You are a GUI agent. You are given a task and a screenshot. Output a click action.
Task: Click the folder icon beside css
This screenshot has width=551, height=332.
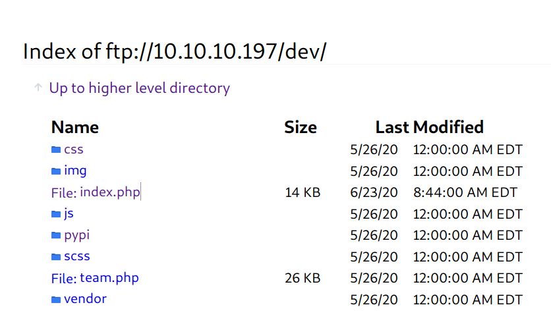click(x=56, y=150)
